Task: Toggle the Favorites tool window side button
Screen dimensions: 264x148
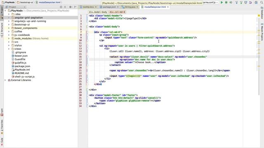Action: click(x=2, y=127)
